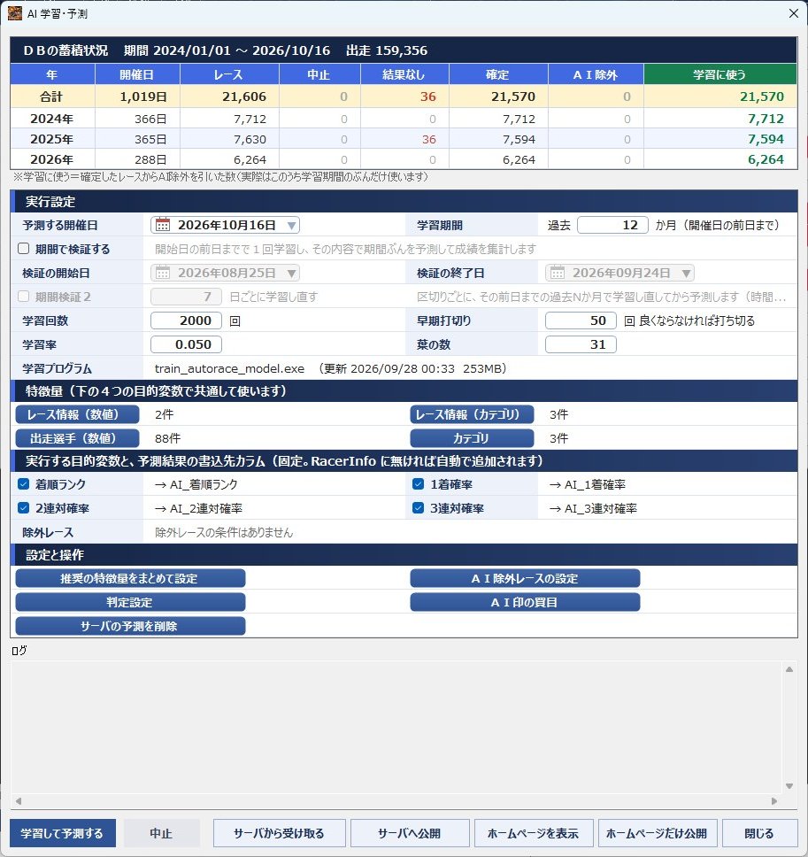Click calendar icon in 検証の終了日 field

point(558,273)
